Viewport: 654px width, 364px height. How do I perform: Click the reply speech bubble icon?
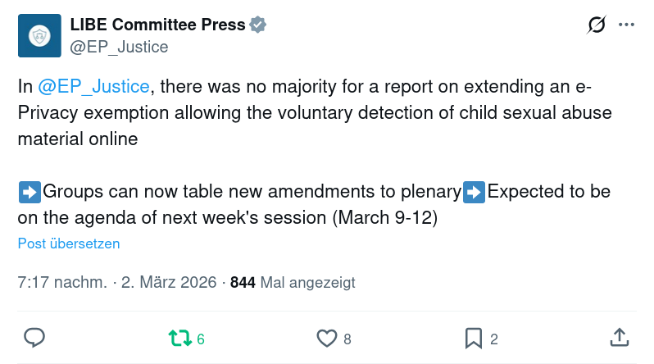[x=34, y=338]
